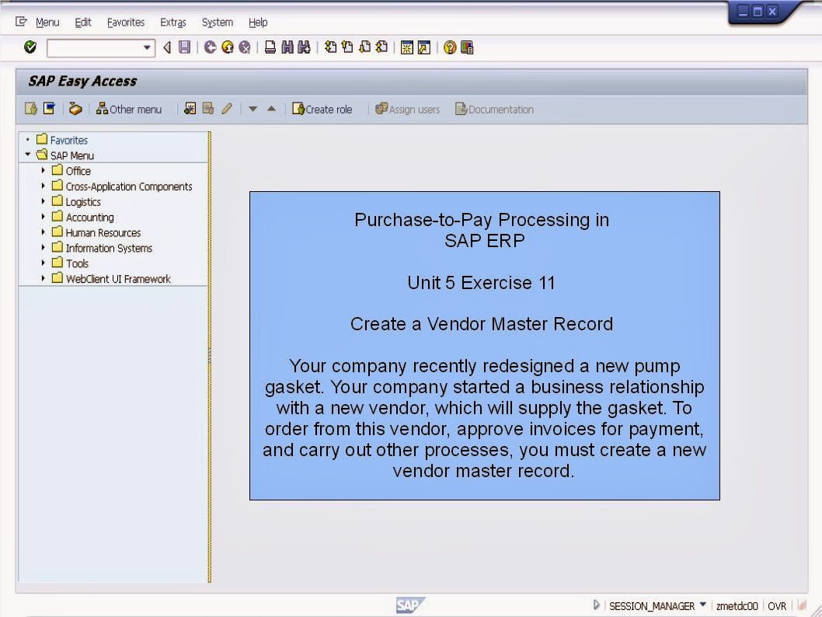Click the Assign users button
The width and height of the screenshot is (822, 617).
(408, 109)
